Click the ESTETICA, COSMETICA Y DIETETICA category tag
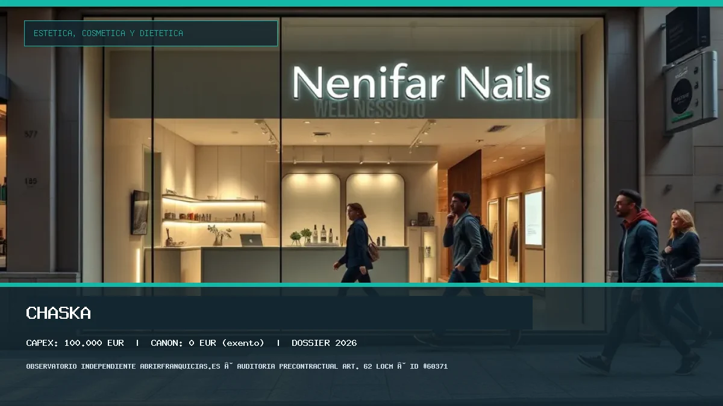Viewport: 723px width, 406px height. point(151,33)
